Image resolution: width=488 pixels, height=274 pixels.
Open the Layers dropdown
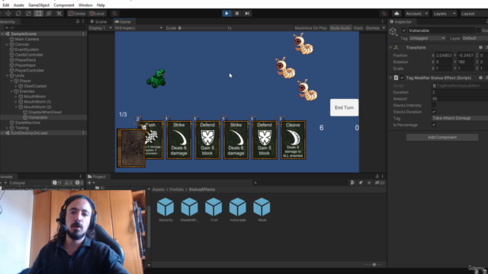click(x=445, y=14)
